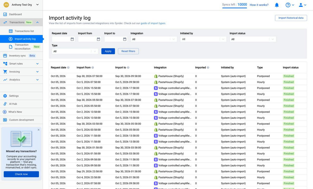Click the 'Sep 30, 2026 07:58:00' import from cell
The width and height of the screenshot is (313, 189).
[x=89, y=76]
